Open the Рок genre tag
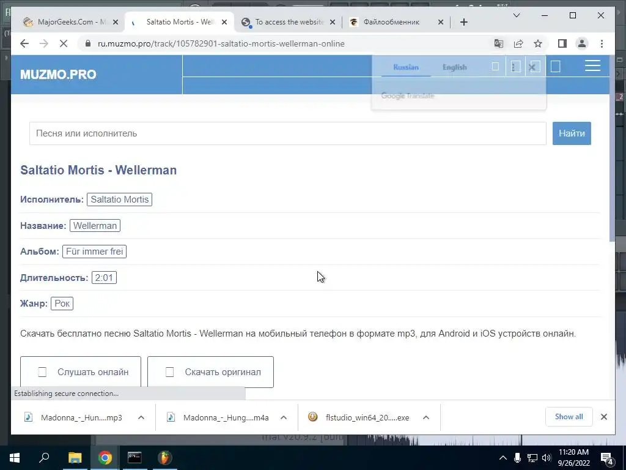Image resolution: width=626 pixels, height=470 pixels. (x=62, y=304)
